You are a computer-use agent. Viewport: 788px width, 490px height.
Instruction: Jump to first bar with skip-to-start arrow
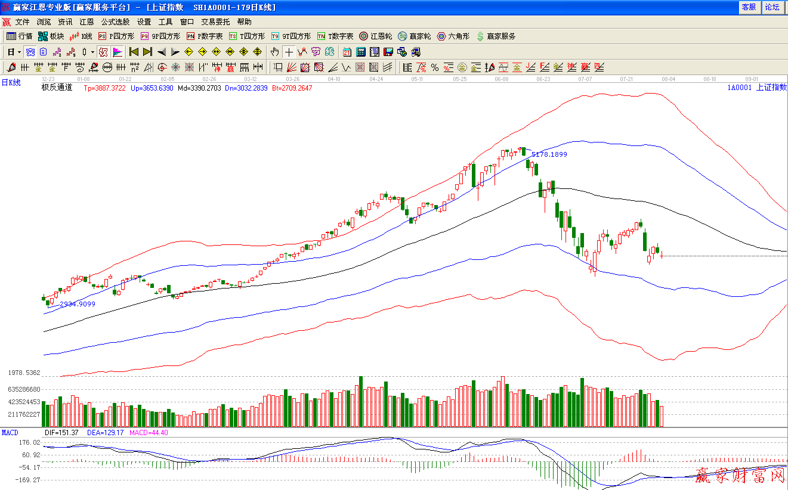[134, 52]
